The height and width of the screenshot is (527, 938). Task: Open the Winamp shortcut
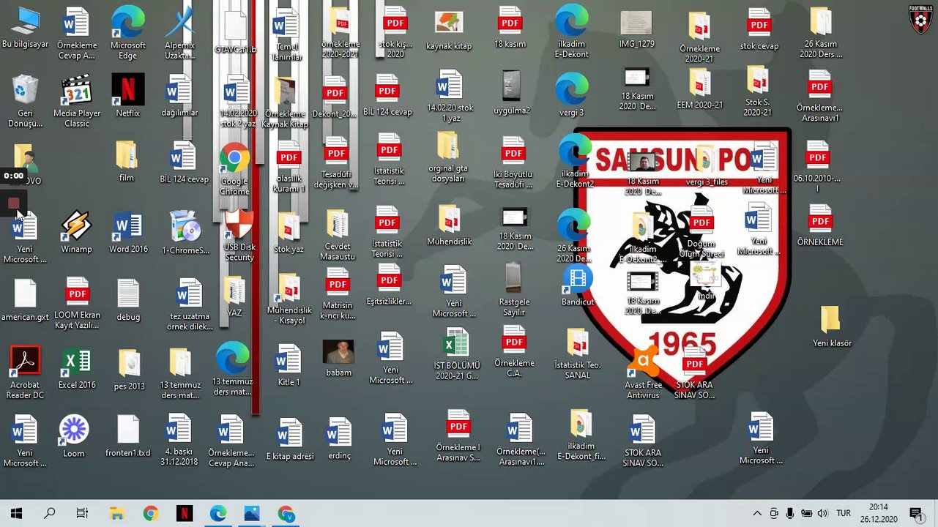tap(76, 232)
